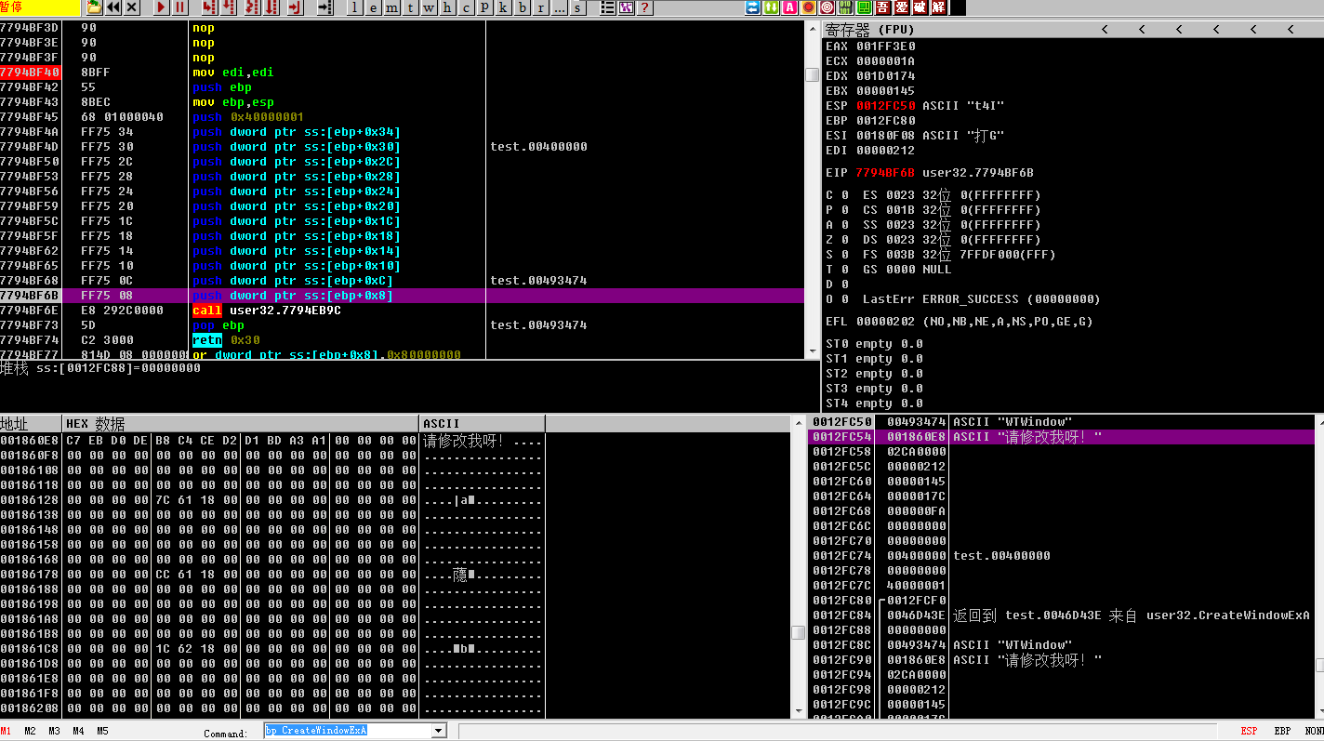Click the blue arrows plugin icon

click(752, 7)
